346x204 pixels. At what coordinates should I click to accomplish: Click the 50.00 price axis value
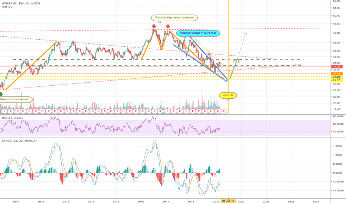pos(336,16)
